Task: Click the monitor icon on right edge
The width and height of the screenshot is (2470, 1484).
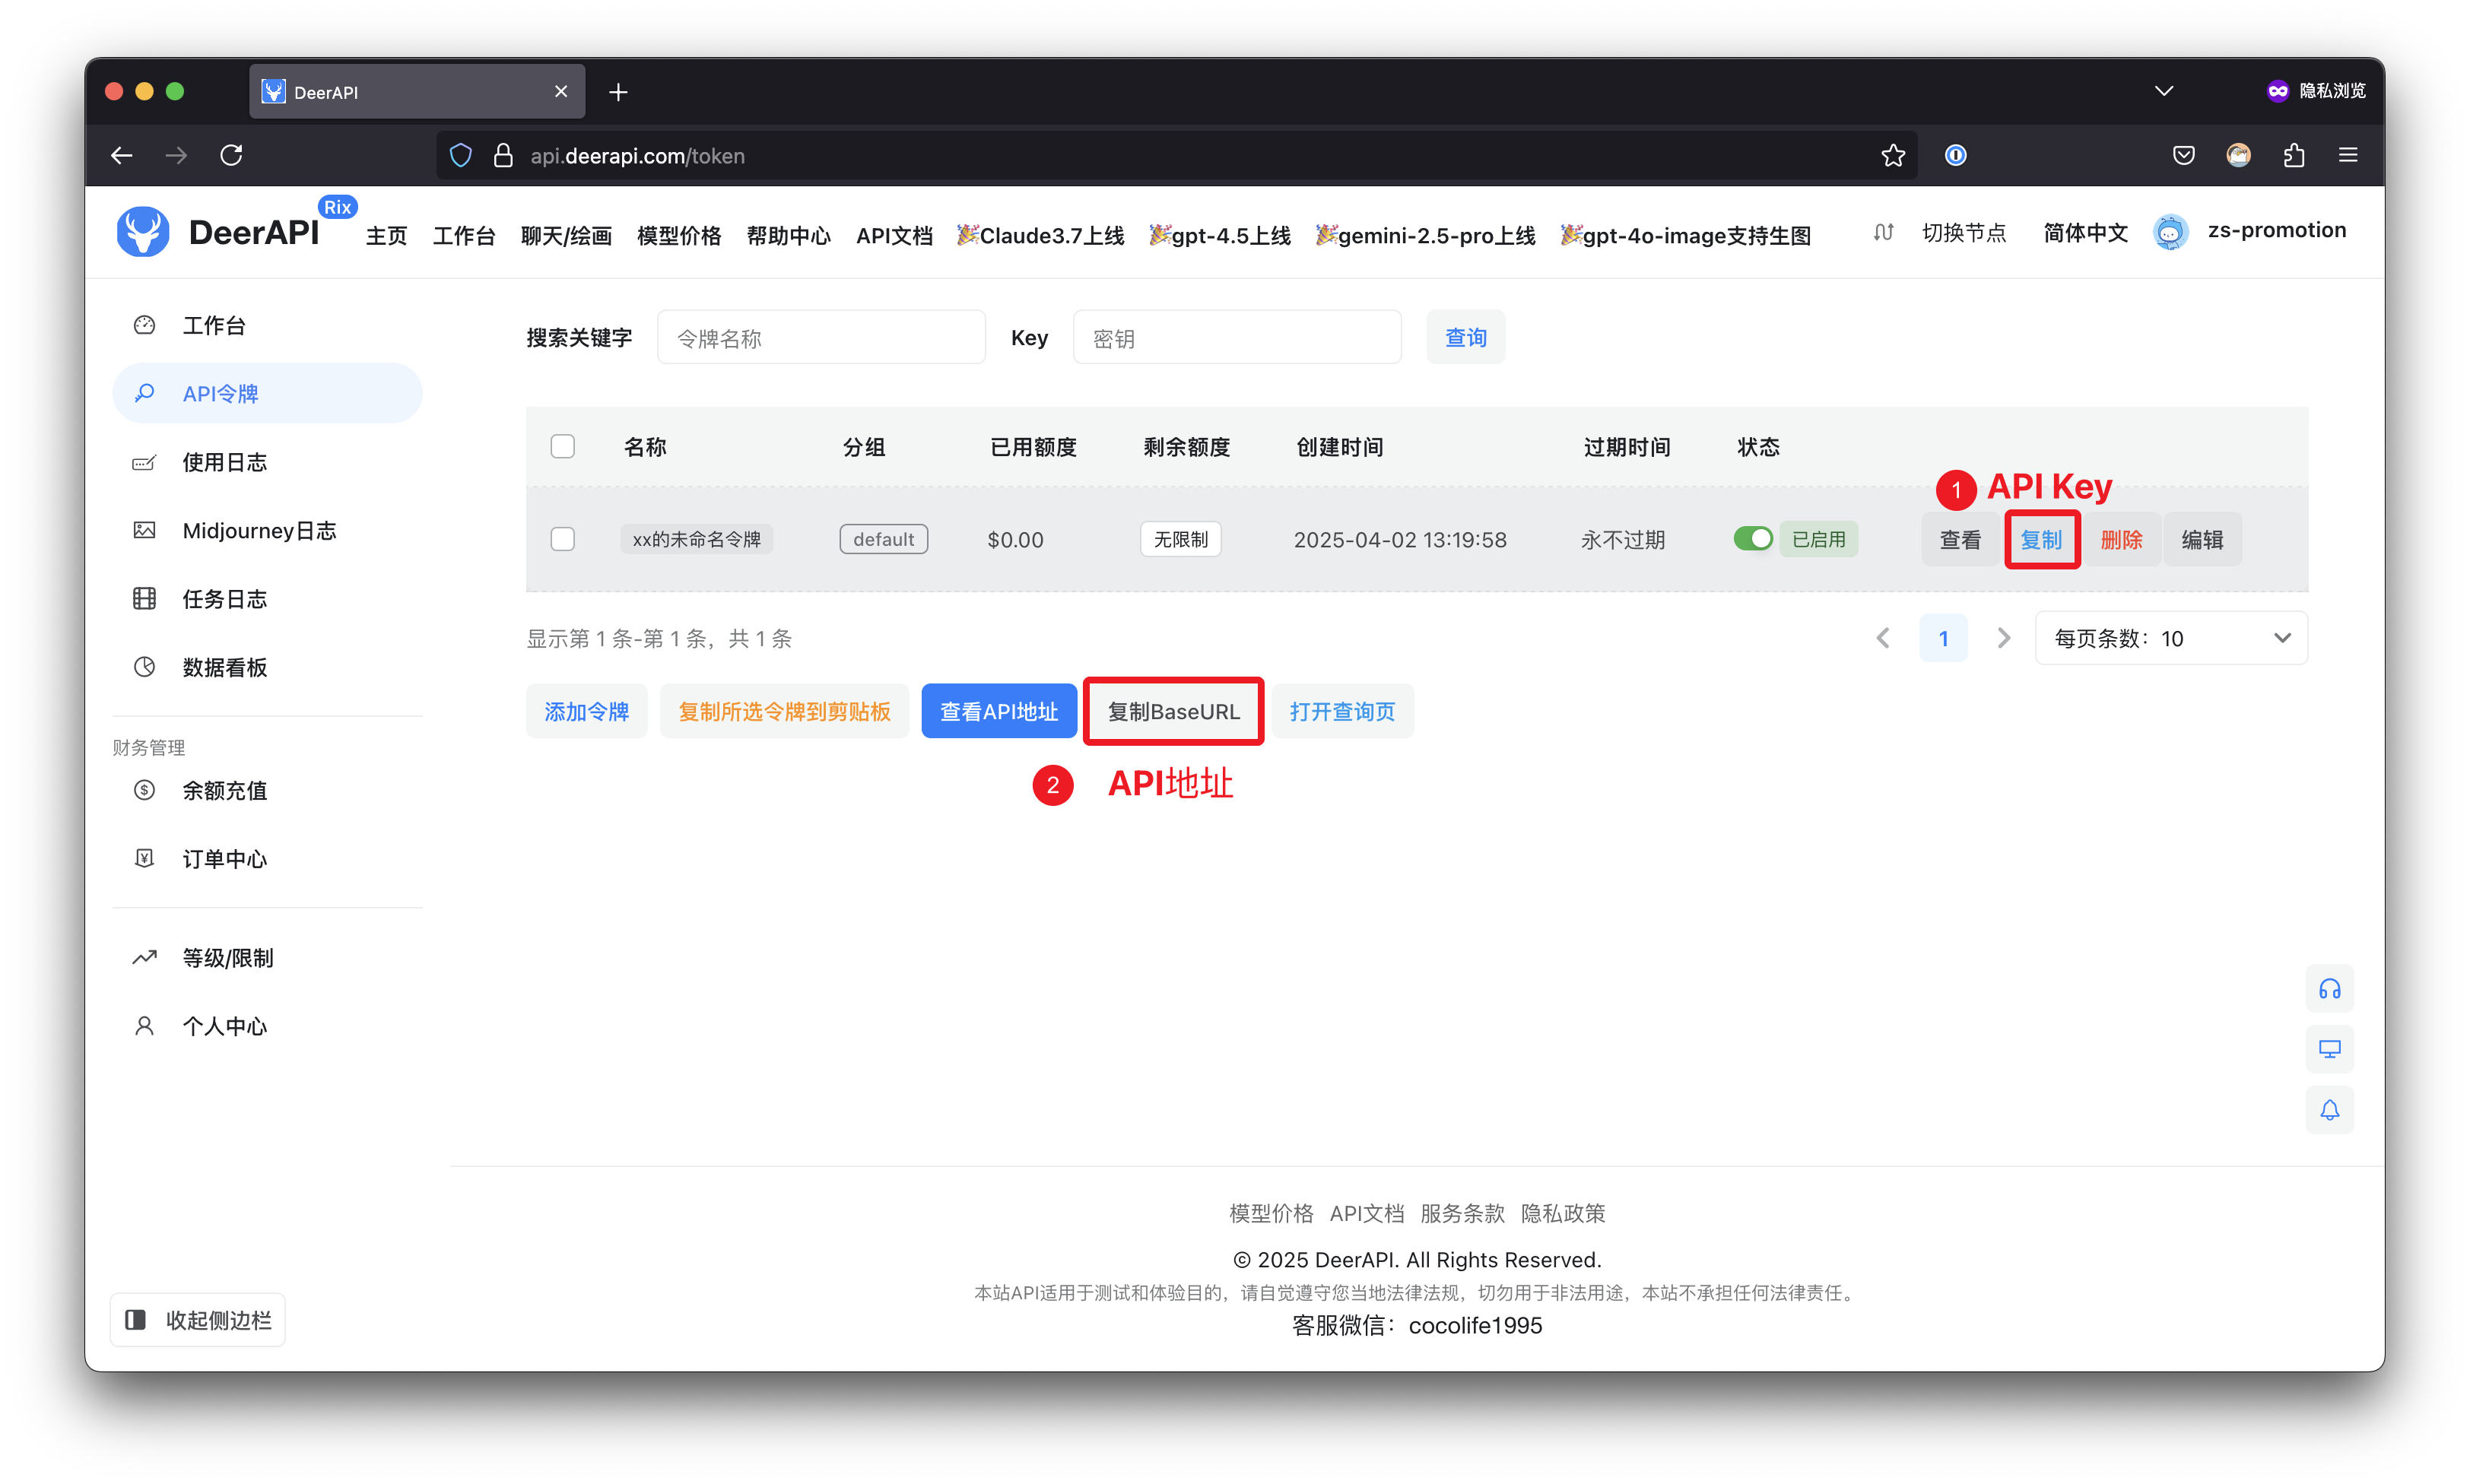Action: point(2329,1049)
